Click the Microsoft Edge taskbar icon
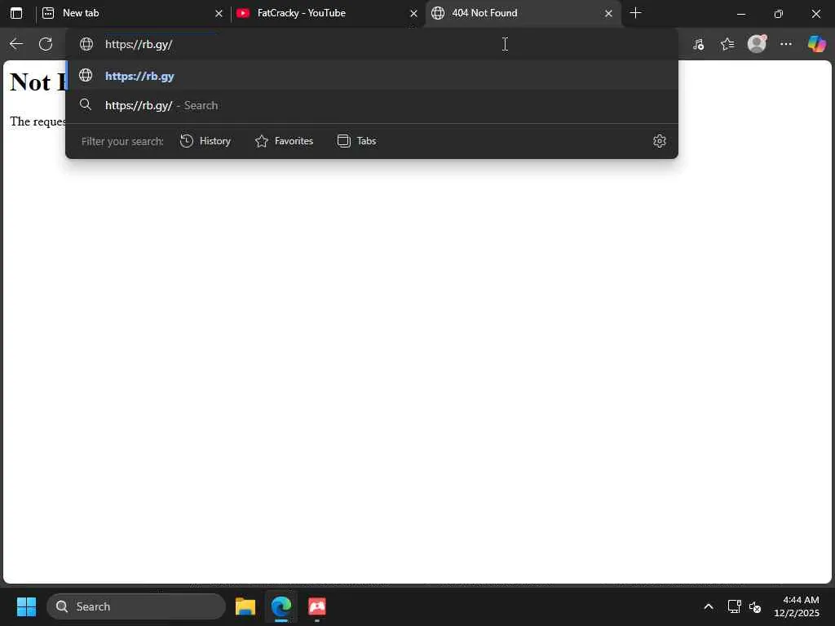Image resolution: width=835 pixels, height=626 pixels. (281, 606)
